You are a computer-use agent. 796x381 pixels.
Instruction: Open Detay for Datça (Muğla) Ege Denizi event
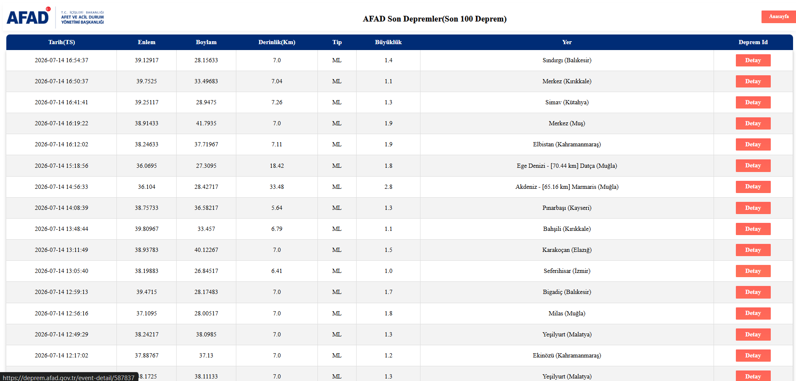[753, 165]
